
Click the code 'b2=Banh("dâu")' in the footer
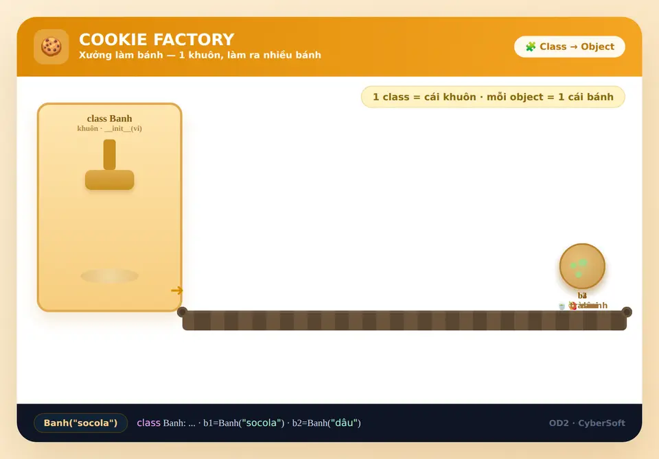pos(327,423)
